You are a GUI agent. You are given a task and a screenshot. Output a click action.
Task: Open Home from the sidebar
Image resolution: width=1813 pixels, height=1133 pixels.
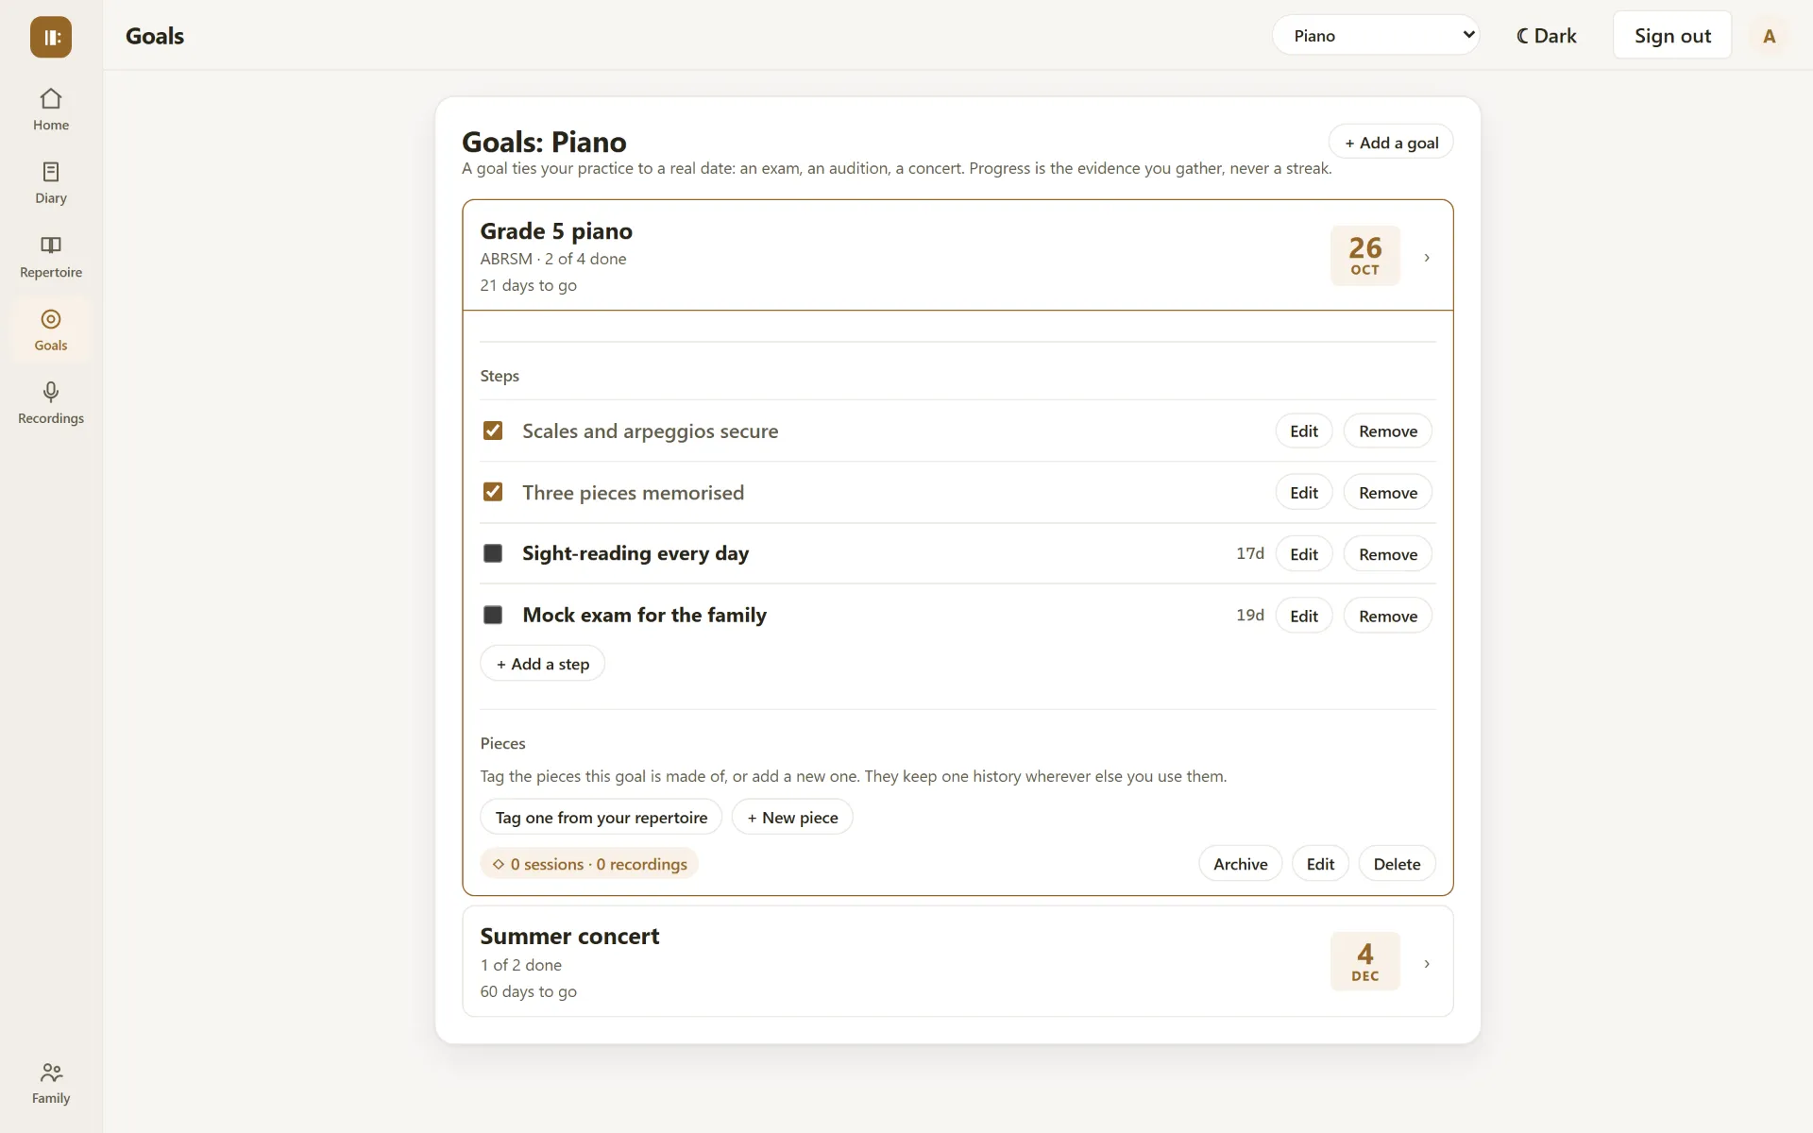point(51,110)
